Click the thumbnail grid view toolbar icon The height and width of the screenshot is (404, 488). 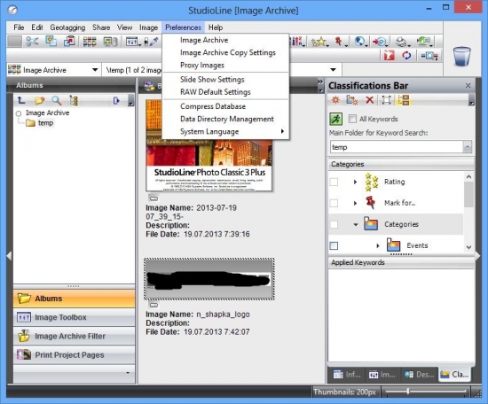coord(90,42)
